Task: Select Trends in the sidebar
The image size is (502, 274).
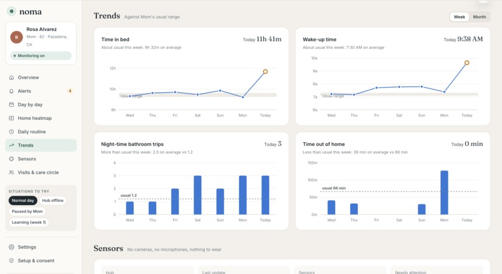Action: [x=41, y=145]
